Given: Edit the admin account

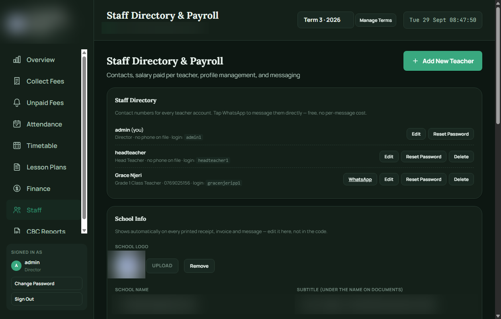Looking at the screenshot, I should (x=416, y=134).
